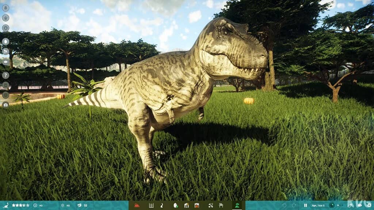Open photo mode camera icon
Viewport: 374px width, 210px height.
tap(5, 105)
